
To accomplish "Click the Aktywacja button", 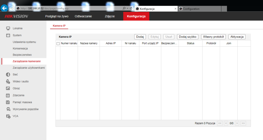I will (237, 37).
